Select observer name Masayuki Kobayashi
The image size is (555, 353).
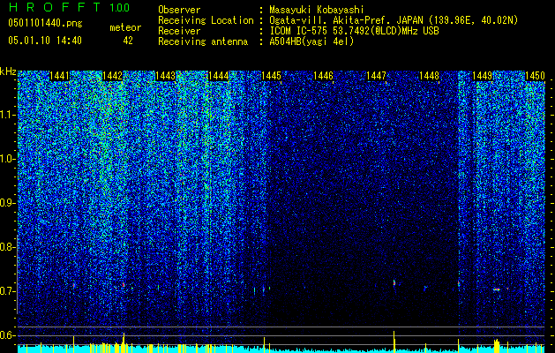pos(317,10)
